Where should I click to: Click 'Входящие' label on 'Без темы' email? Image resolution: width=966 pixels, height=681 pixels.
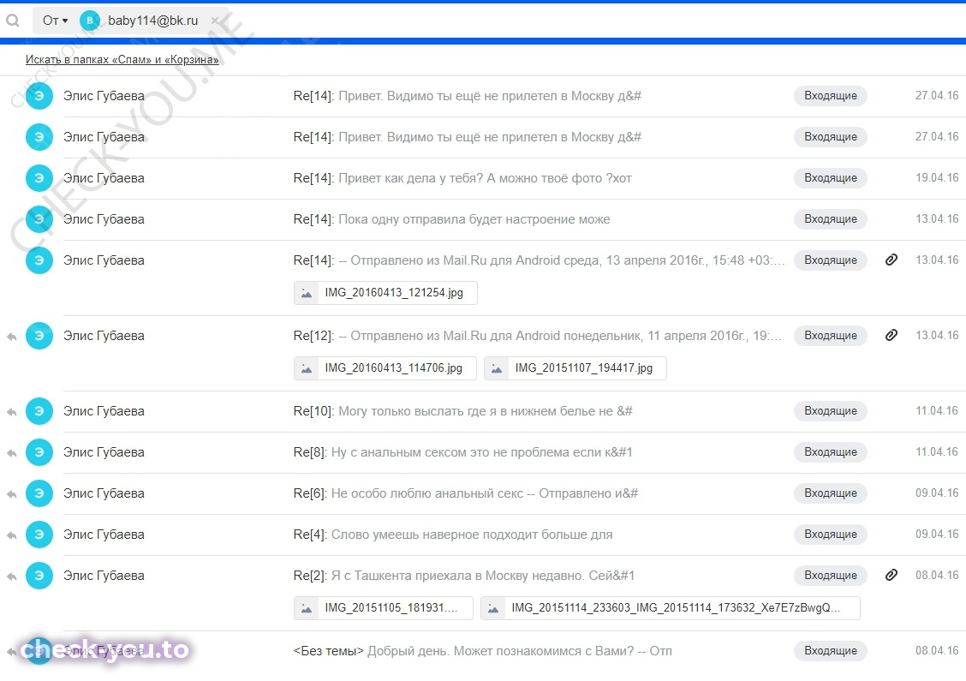831,651
